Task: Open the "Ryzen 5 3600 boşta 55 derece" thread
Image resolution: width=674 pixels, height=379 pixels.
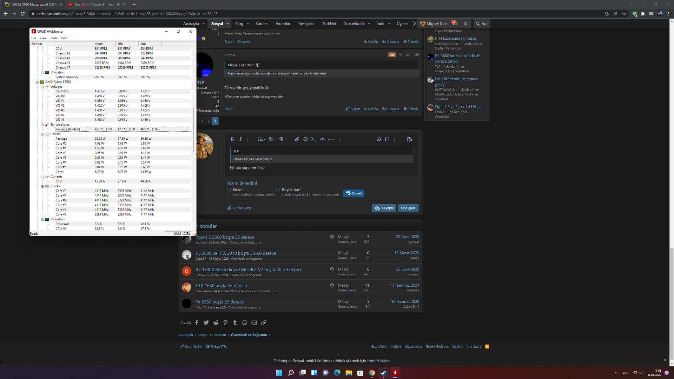Action: [225, 237]
